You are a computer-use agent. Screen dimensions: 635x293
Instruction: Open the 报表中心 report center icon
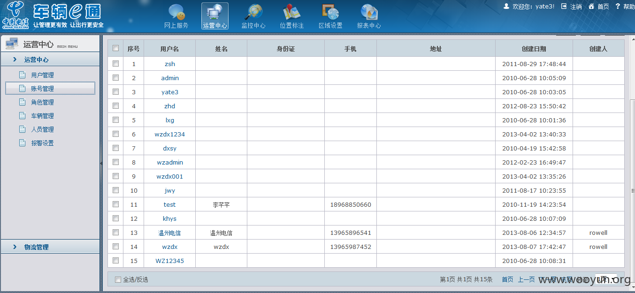[369, 12]
